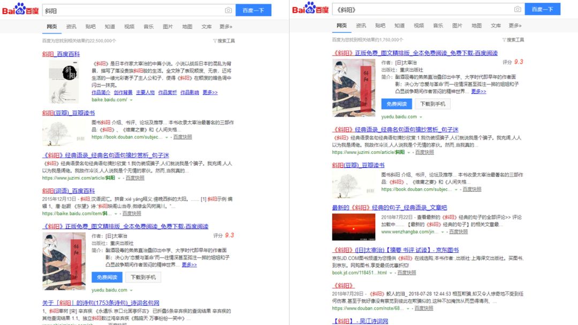This screenshot has height=325, width=578.
Task: Click tree thumbnail of Douban result in left window
Action: 64,133
